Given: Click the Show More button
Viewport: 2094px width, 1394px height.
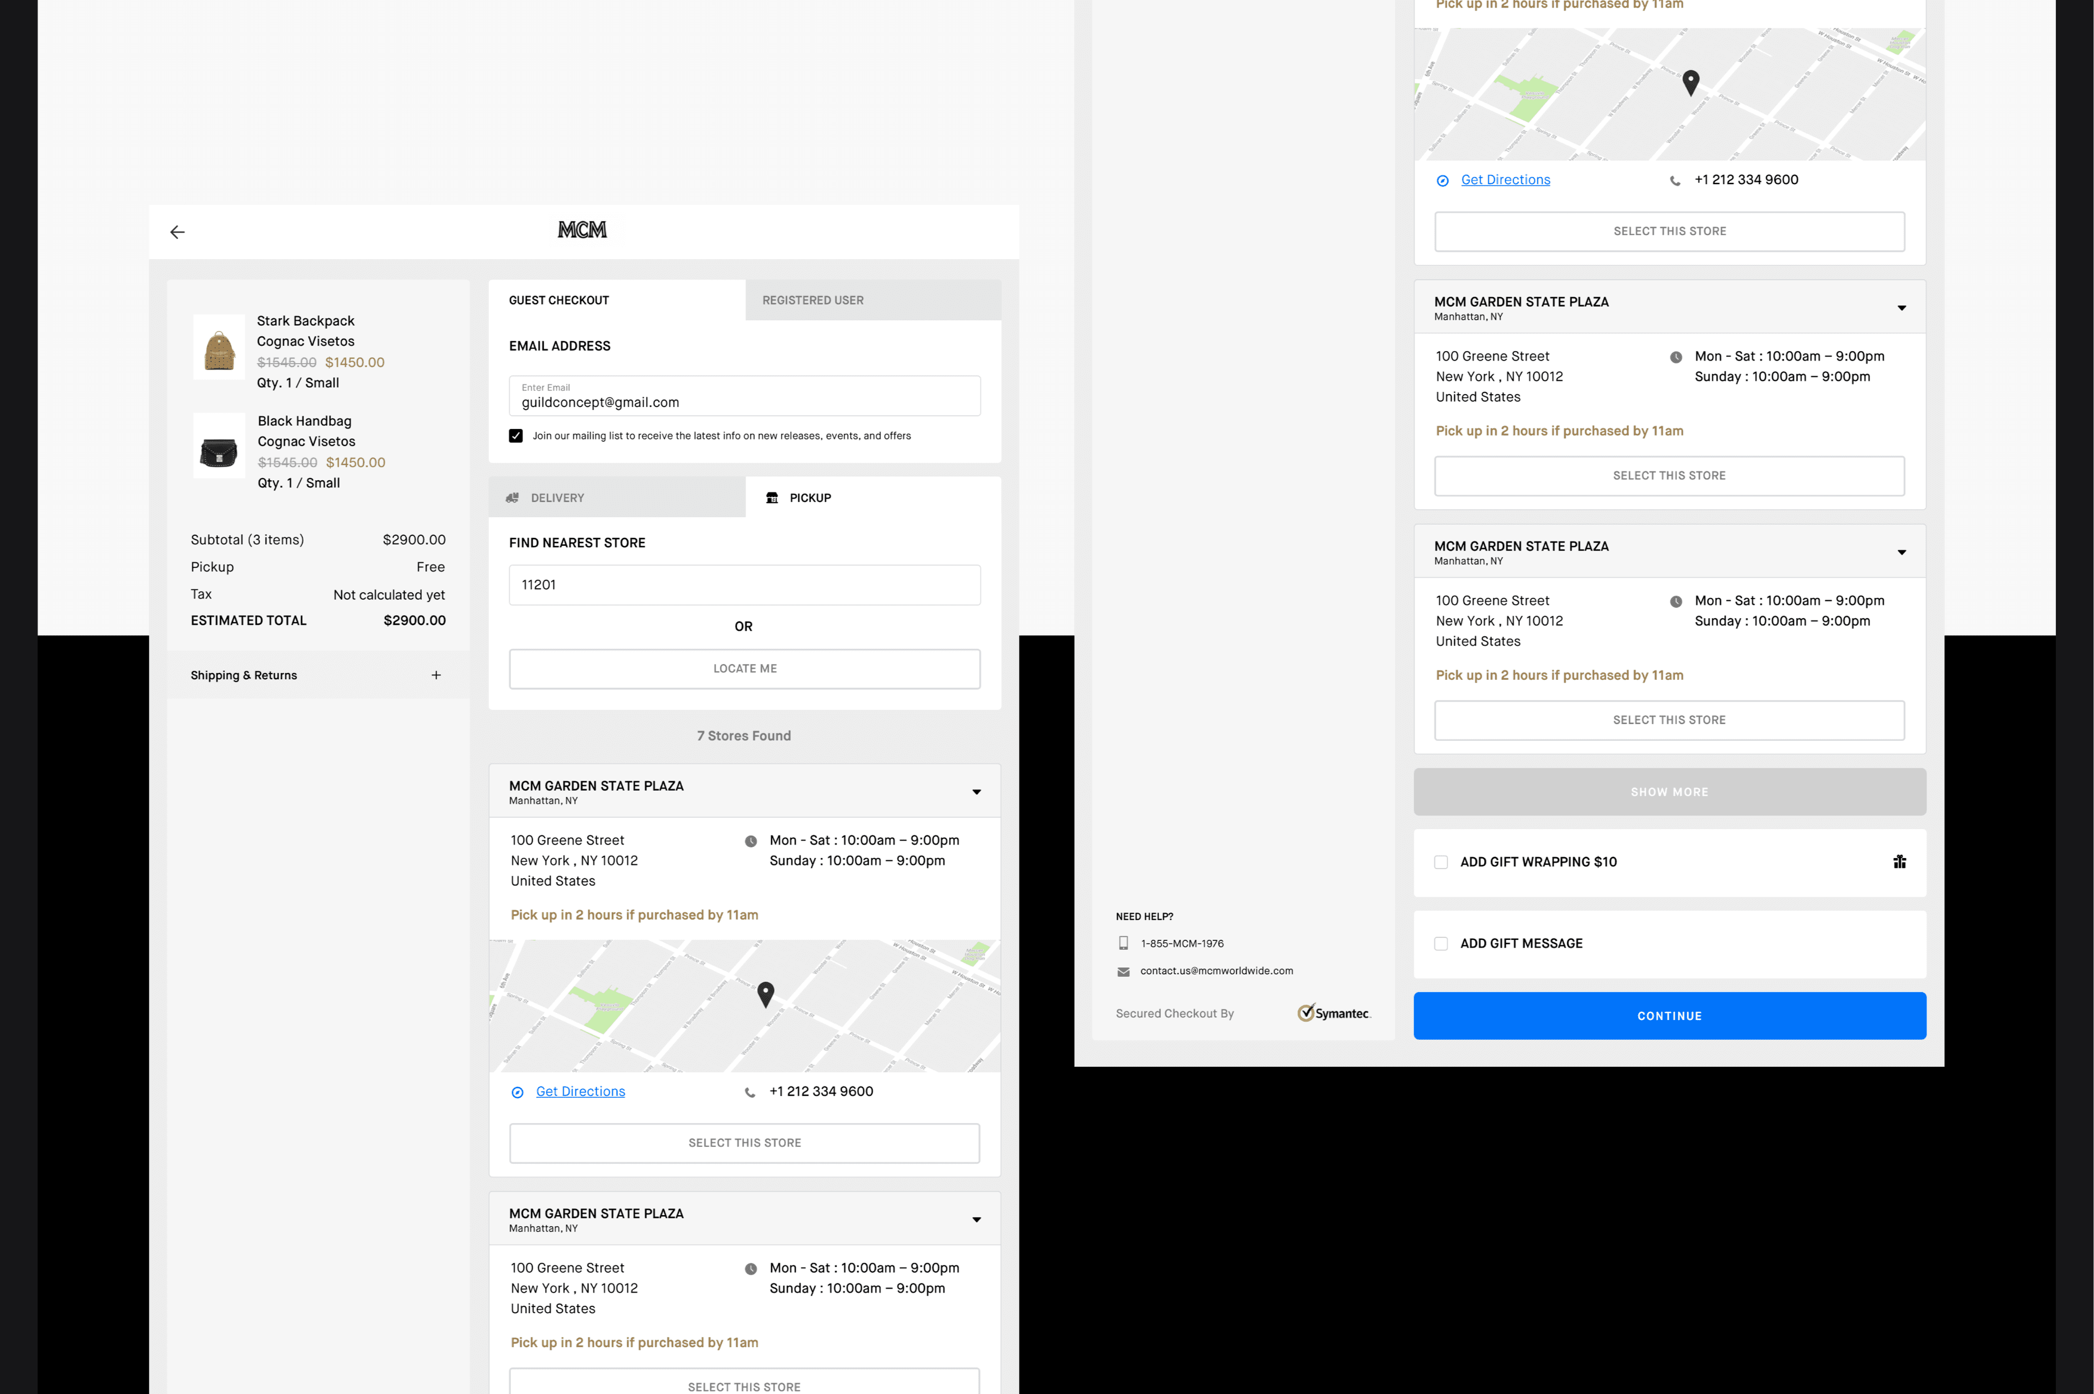Looking at the screenshot, I should [x=1670, y=792].
